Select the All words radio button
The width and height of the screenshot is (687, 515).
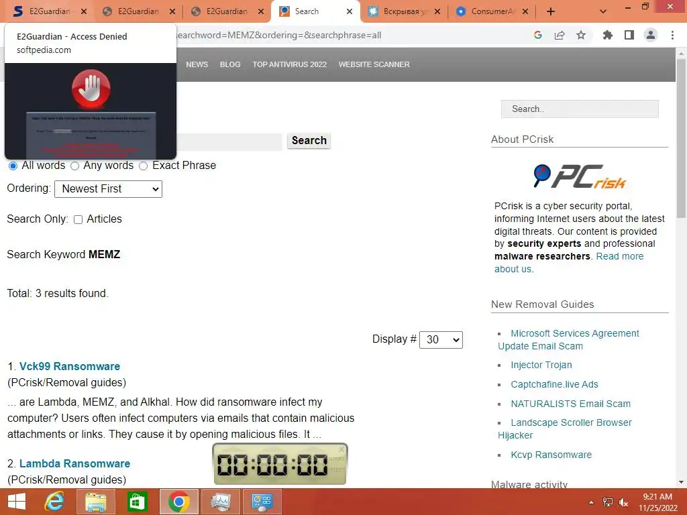13,166
